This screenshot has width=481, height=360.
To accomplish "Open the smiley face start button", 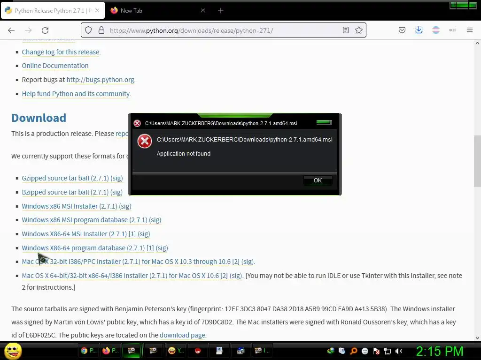I will (13, 351).
